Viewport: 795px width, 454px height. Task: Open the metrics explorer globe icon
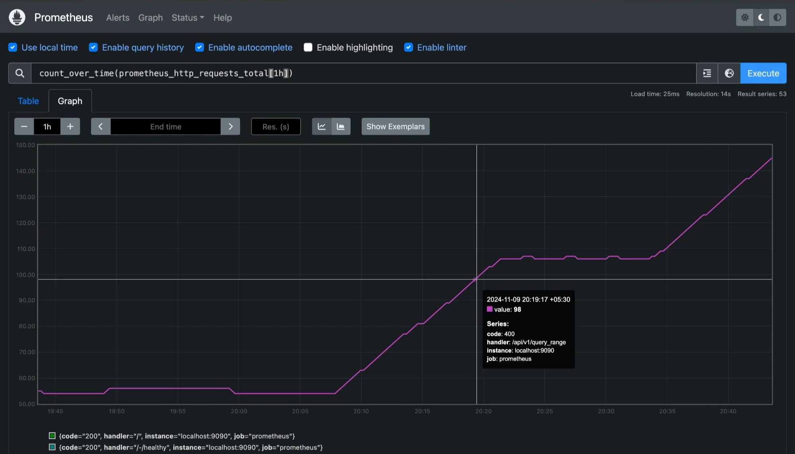(729, 73)
